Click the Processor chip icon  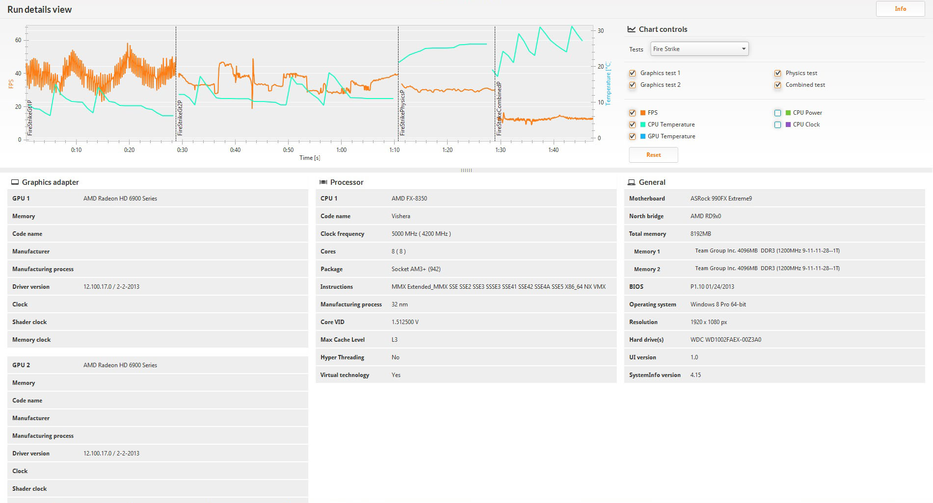tap(323, 182)
